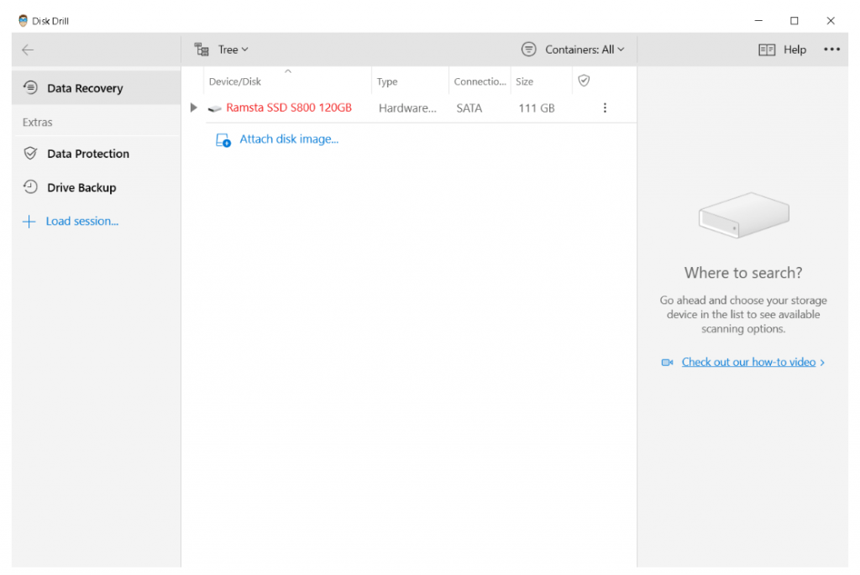Open Data Protection section

click(x=88, y=154)
